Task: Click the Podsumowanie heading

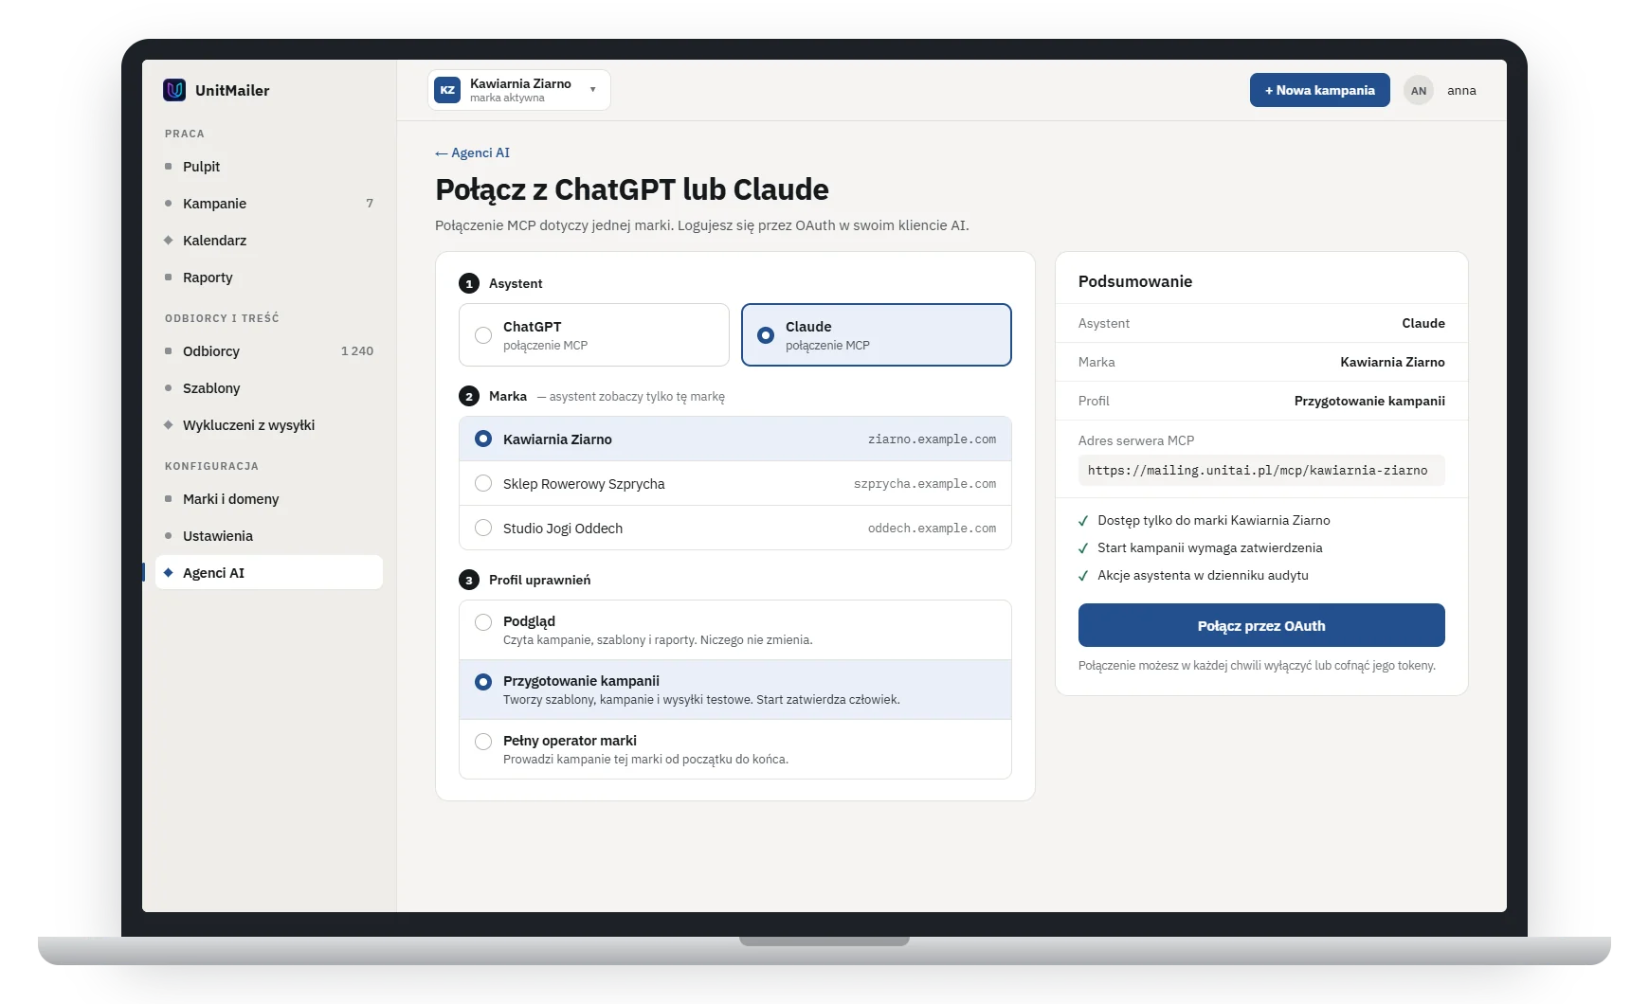Action: click(1135, 281)
